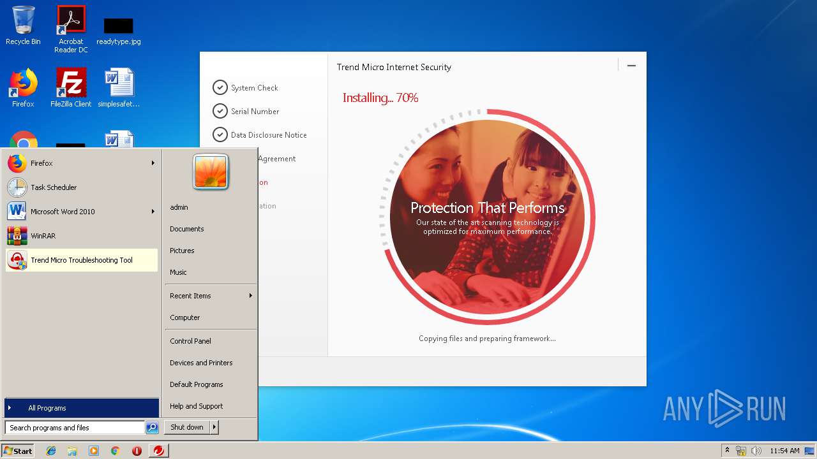This screenshot has width=817, height=459.
Task: Click the System Check step label
Action: [x=255, y=88]
